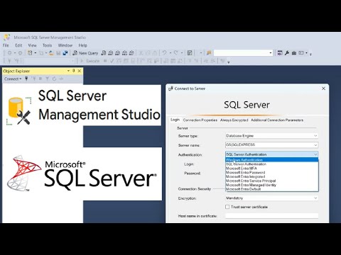Screen dimensions: 341x255
Task: Click the Execute button in the query toolbar
Action: [x=90, y=61]
